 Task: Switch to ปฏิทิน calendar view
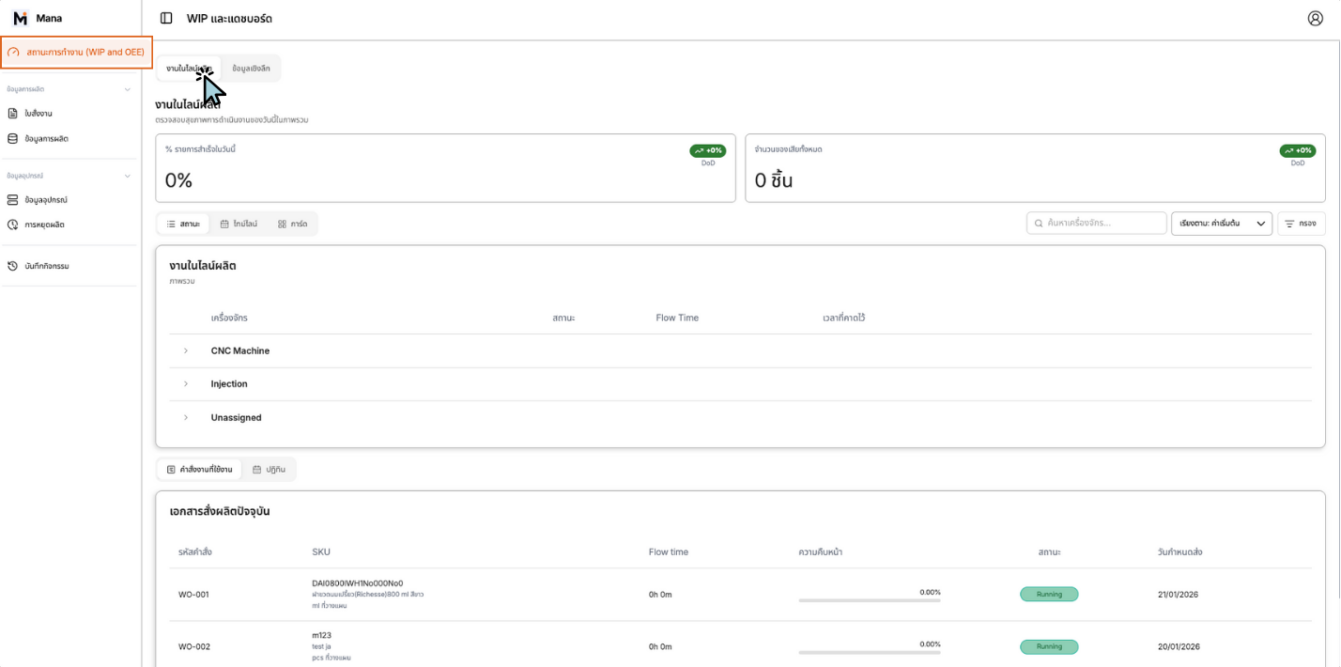point(269,470)
